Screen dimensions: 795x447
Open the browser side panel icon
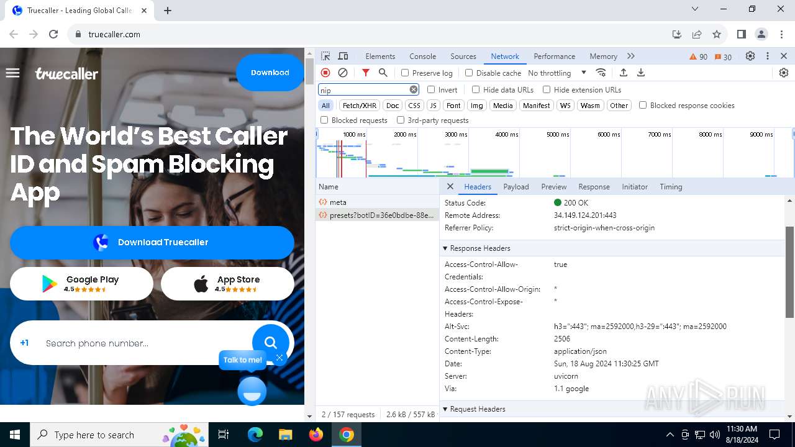pyautogui.click(x=741, y=34)
